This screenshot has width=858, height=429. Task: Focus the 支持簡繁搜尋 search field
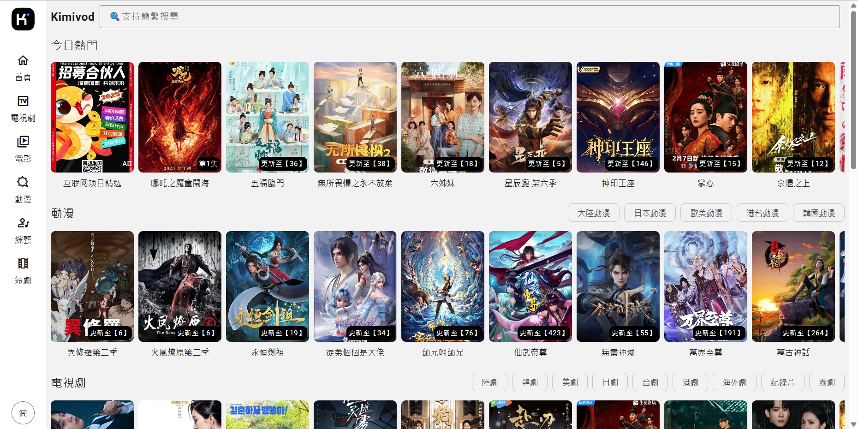pyautogui.click(x=470, y=17)
